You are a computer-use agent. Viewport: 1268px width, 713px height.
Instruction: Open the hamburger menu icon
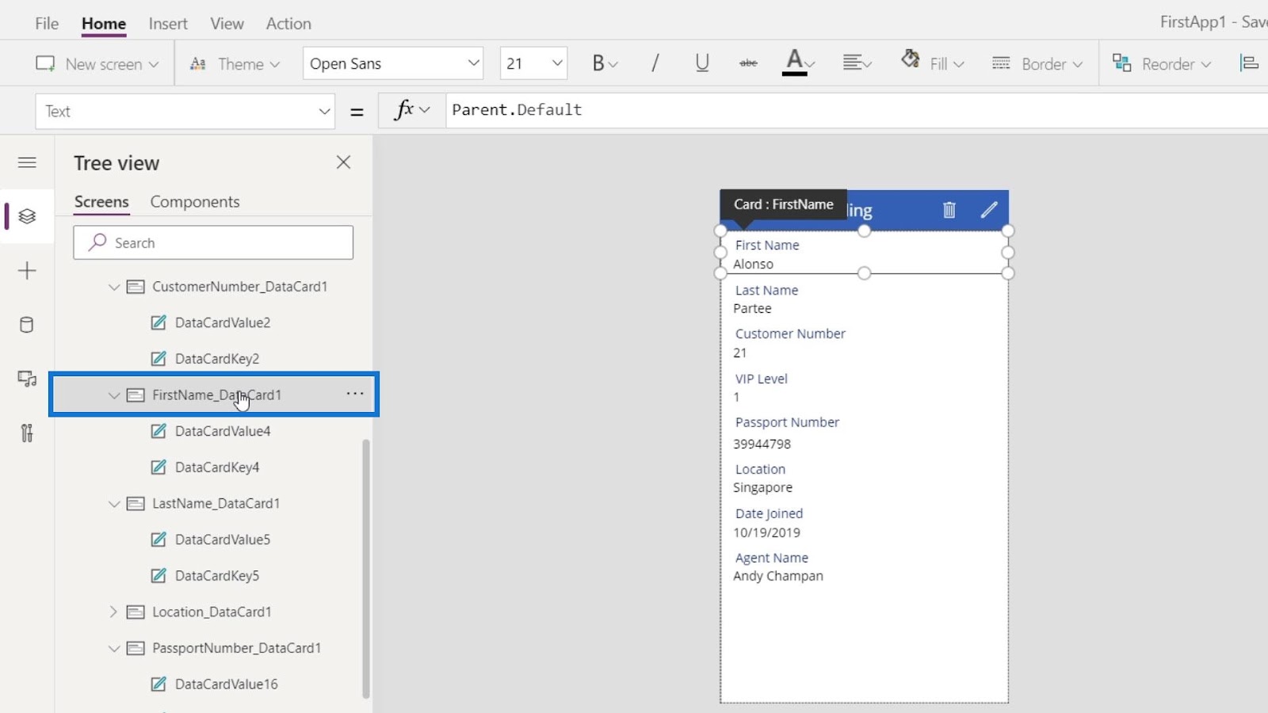tap(27, 162)
